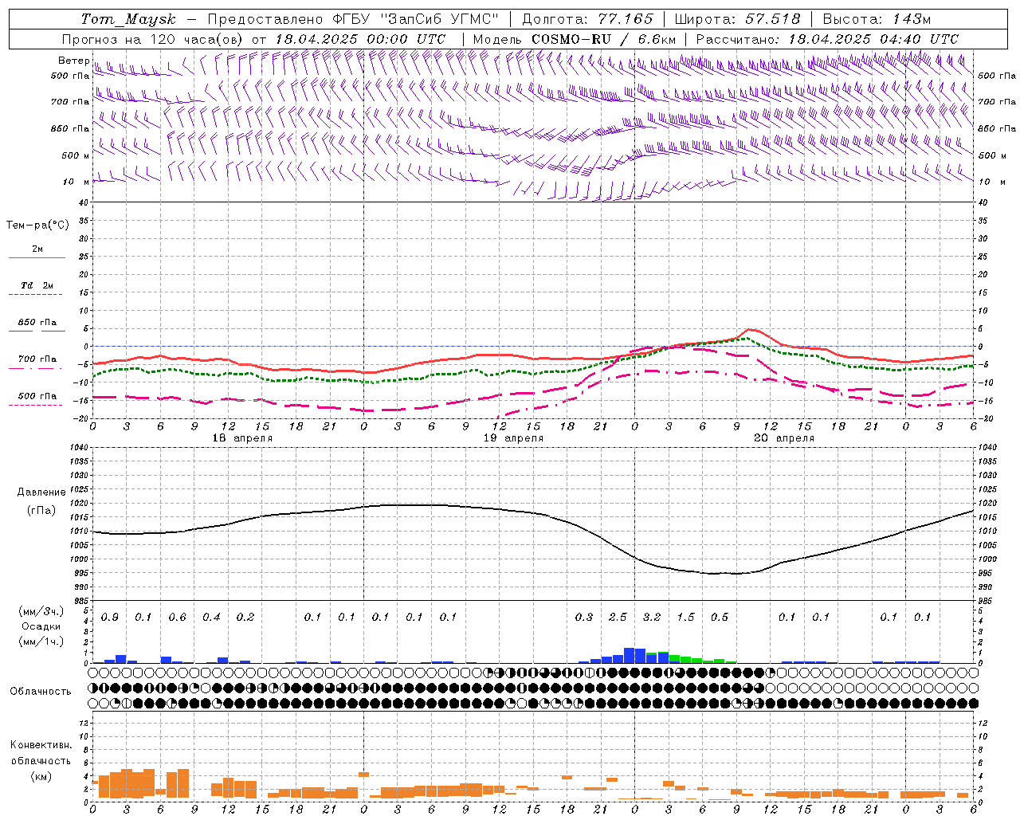Click the Давление pressure panel label
The image size is (1020, 816).
coord(41,492)
